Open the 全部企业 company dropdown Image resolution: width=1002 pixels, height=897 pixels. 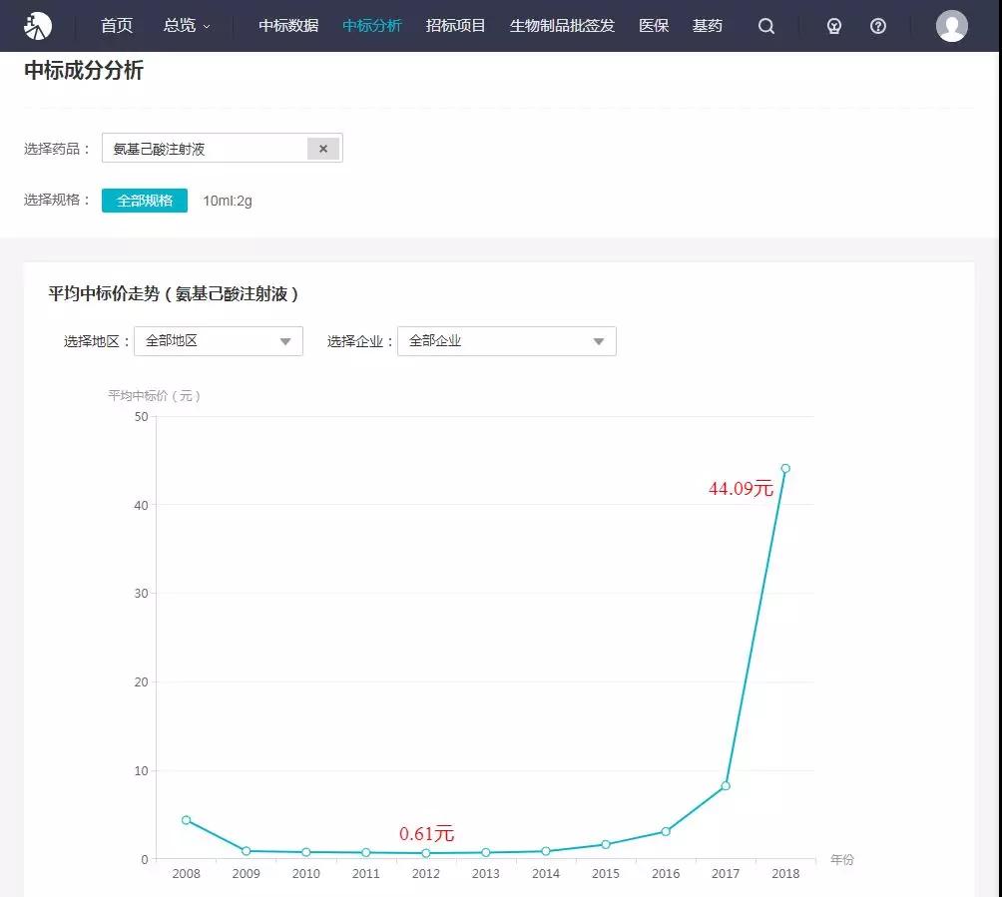click(506, 341)
